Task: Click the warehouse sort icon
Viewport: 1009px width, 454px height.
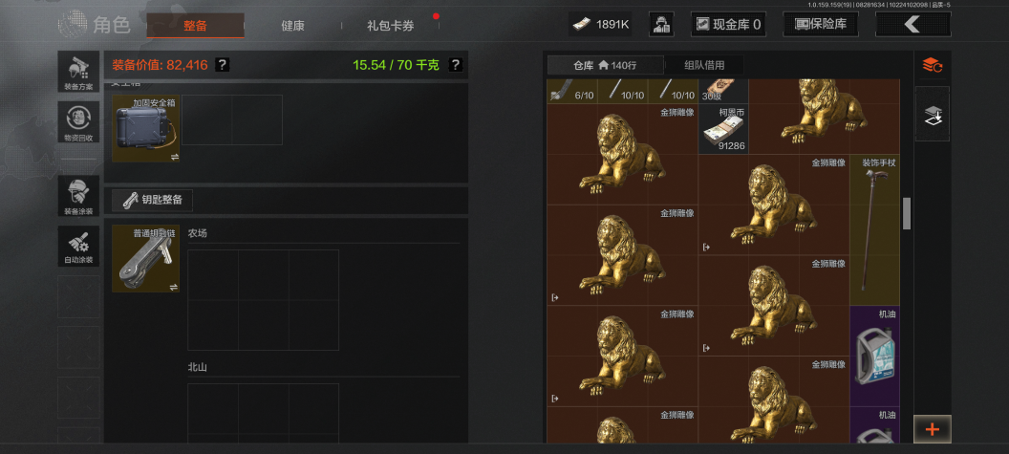Action: 932,65
